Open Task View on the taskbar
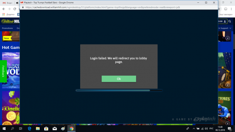 pyautogui.click(x=20, y=129)
